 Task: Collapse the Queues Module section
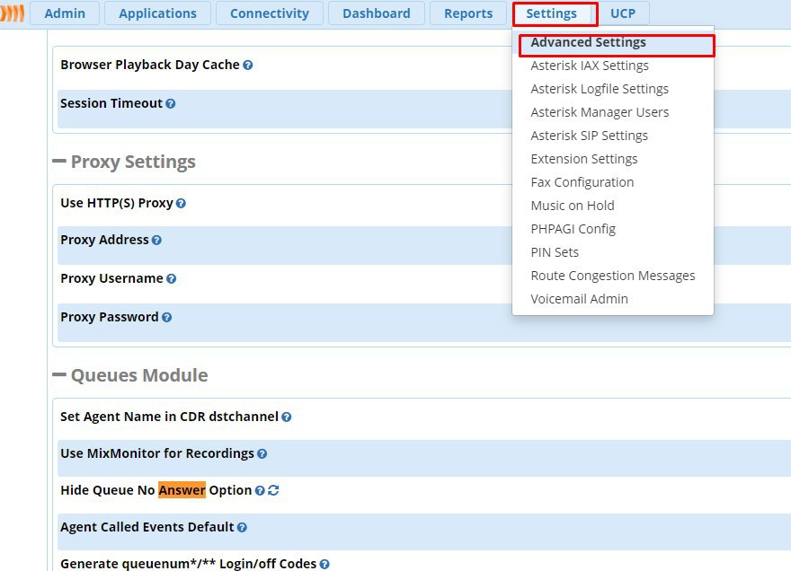(59, 374)
